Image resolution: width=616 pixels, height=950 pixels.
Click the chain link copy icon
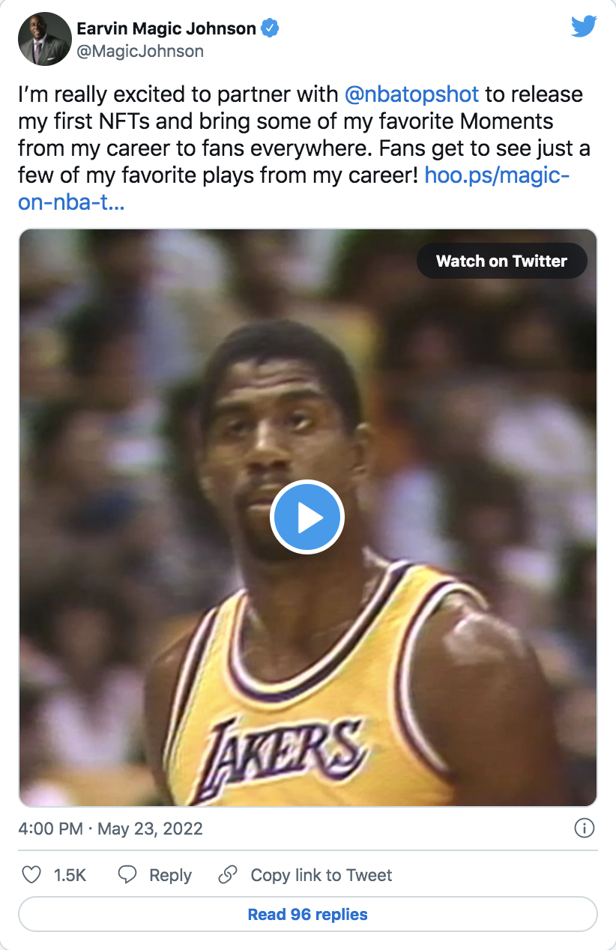coord(228,874)
